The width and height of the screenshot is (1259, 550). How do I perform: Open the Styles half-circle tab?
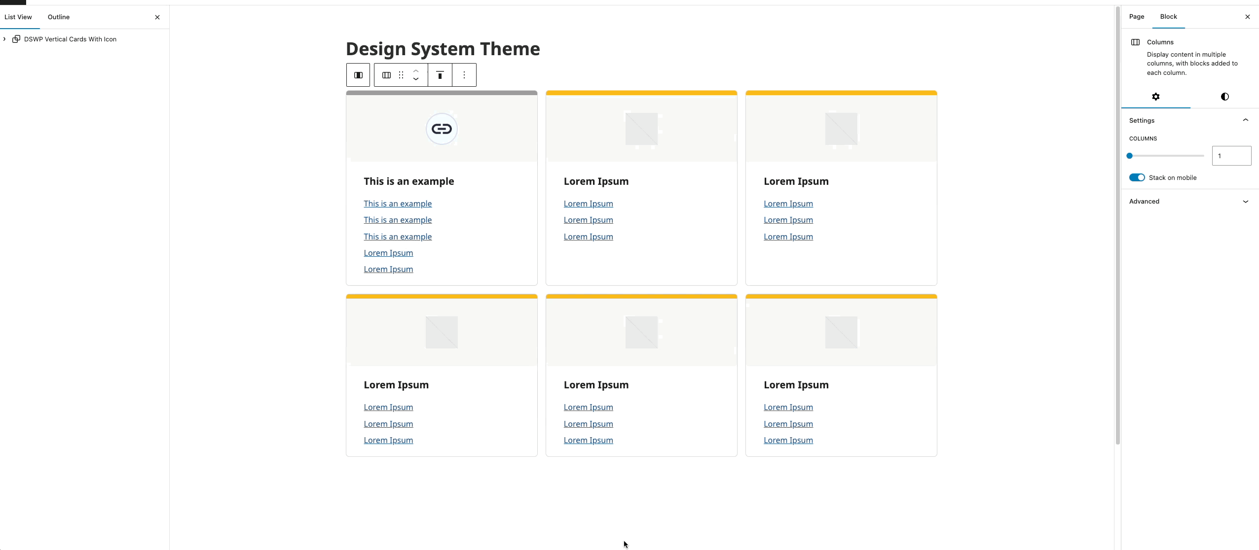(1224, 97)
